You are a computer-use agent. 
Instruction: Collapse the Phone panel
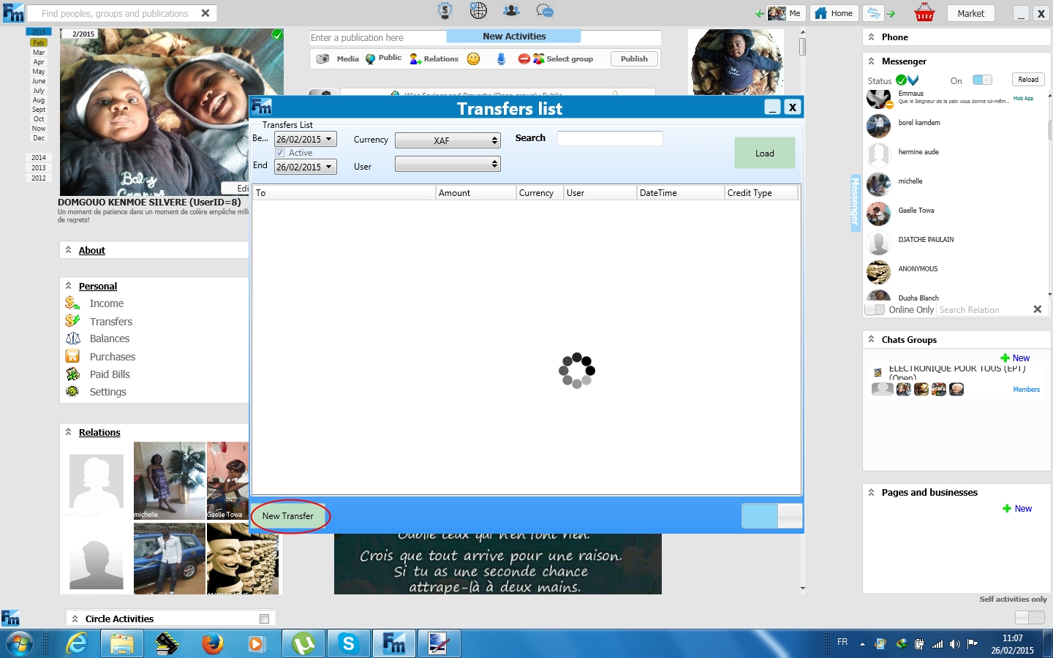[x=871, y=37]
